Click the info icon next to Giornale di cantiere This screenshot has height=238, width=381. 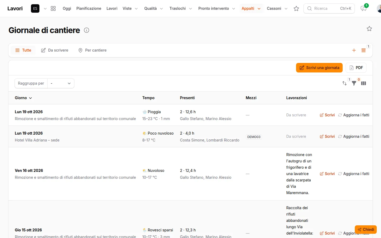click(x=87, y=30)
